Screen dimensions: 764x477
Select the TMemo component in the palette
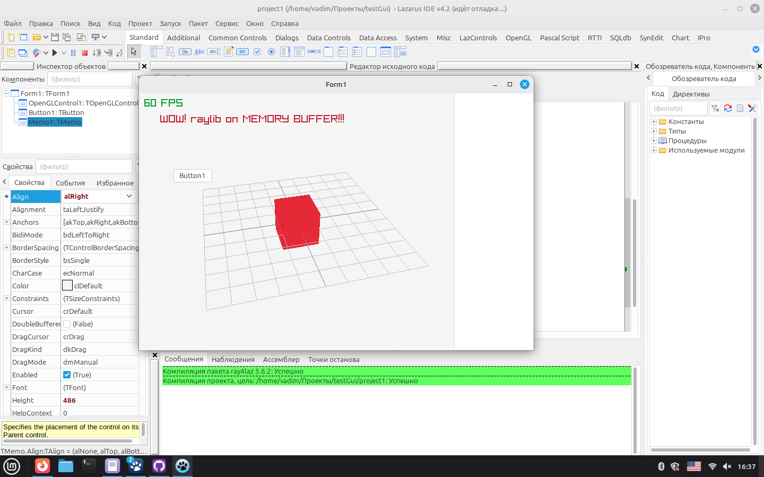pyautogui.click(x=228, y=51)
